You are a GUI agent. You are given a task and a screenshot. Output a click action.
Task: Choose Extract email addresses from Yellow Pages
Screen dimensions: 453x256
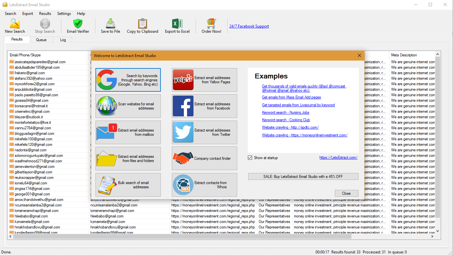pos(204,80)
